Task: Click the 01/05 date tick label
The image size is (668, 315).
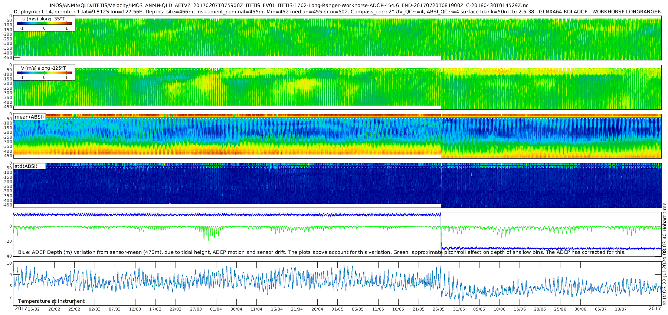Action: [337, 309]
